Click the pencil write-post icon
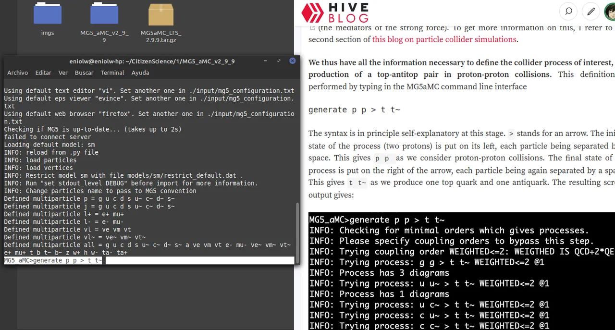This screenshot has width=615, height=330. point(591,11)
